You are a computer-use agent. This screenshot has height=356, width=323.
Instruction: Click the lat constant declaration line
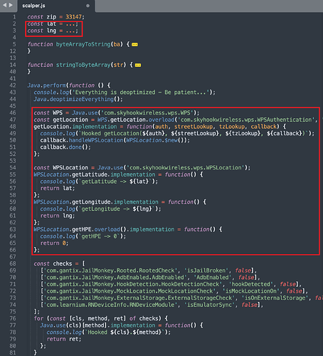53,23
